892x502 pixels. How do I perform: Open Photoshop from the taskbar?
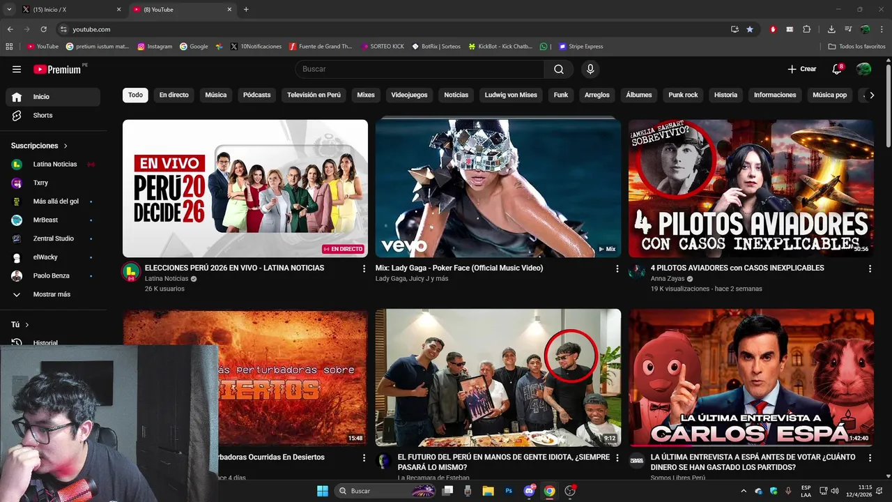click(509, 491)
